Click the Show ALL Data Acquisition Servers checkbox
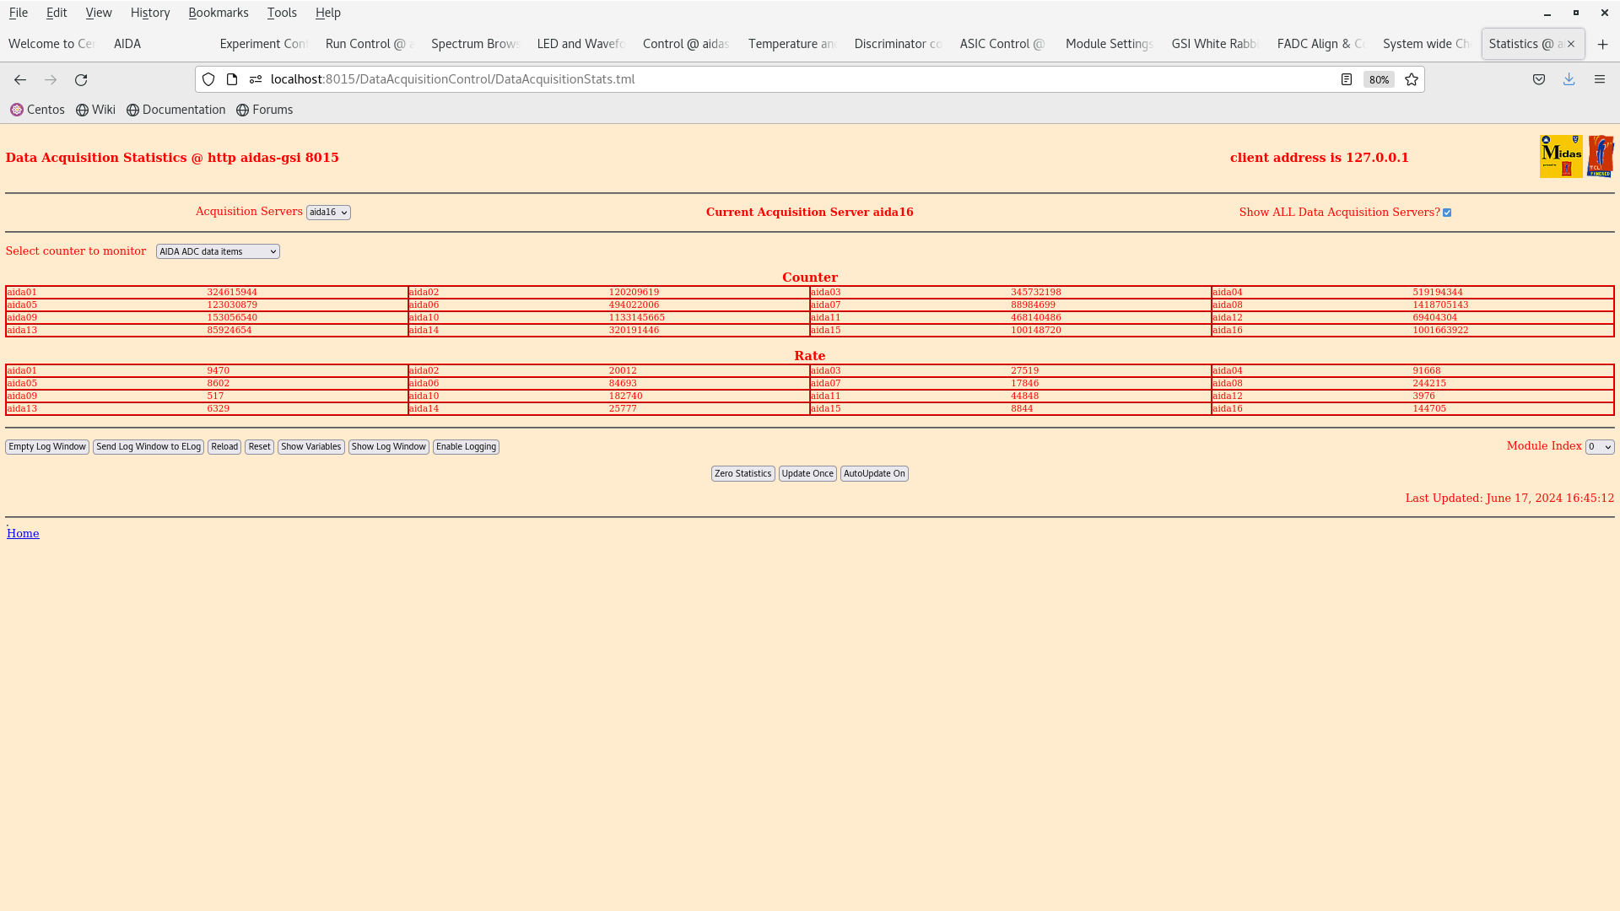The width and height of the screenshot is (1620, 911). pos(1446,212)
